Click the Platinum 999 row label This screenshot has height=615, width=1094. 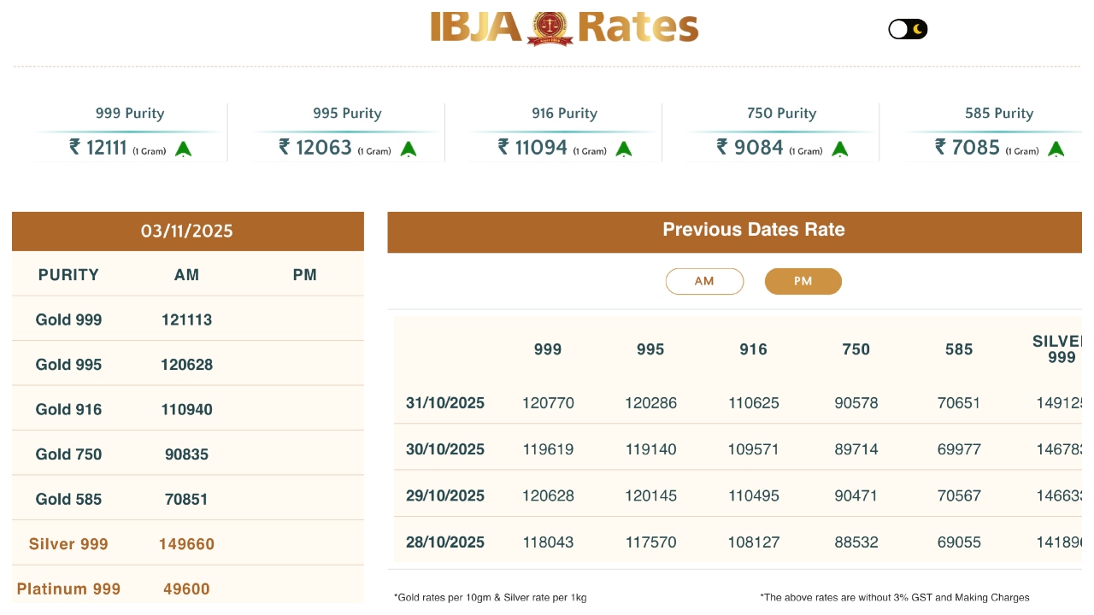click(68, 589)
